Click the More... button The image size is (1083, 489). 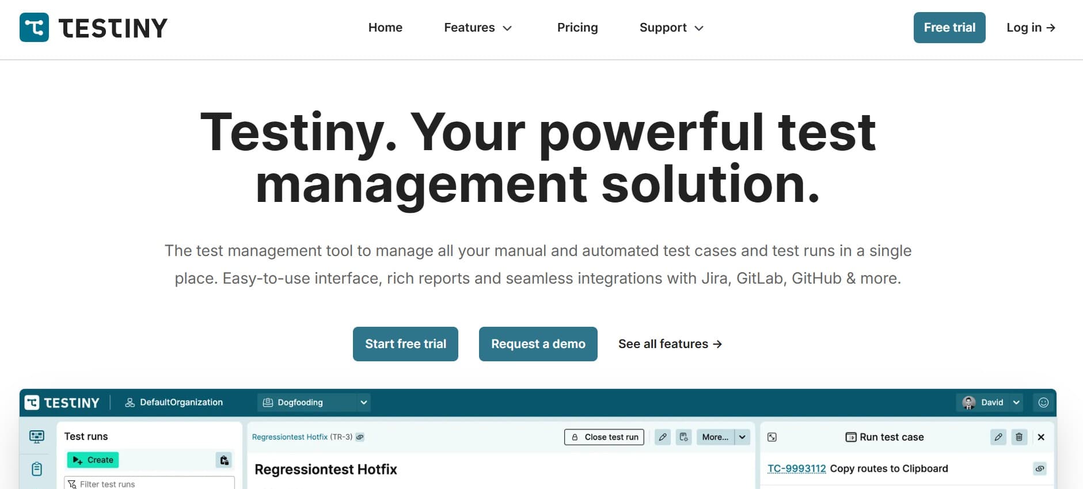pyautogui.click(x=715, y=437)
